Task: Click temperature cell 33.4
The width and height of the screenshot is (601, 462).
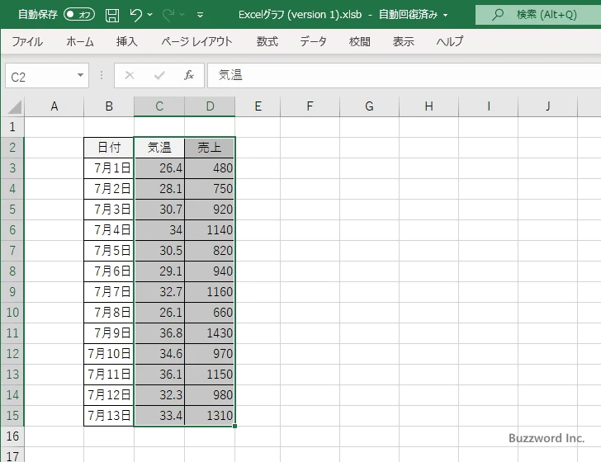Action: [x=159, y=416]
